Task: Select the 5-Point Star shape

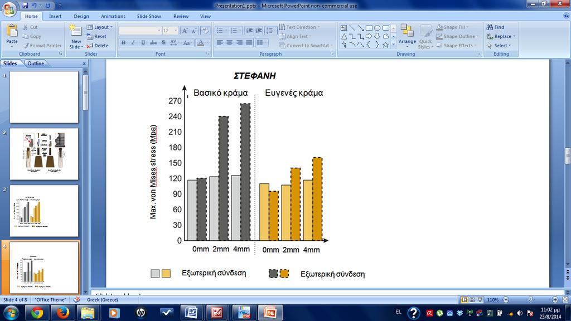Action: click(386, 45)
